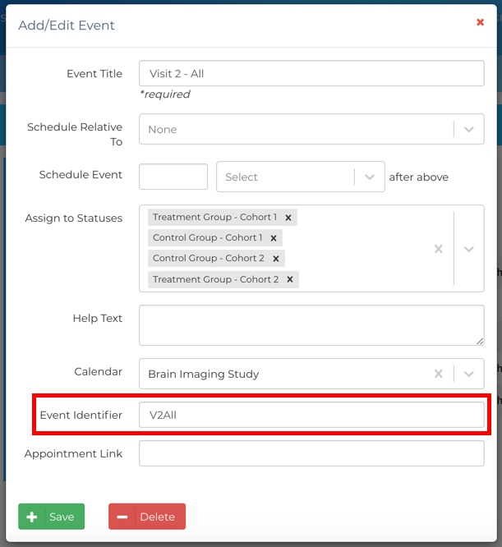Close the Add/Edit Event dialog
The image size is (502, 547).
tap(481, 22)
